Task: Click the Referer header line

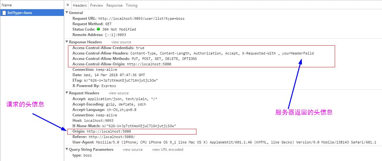Action: coord(103,137)
